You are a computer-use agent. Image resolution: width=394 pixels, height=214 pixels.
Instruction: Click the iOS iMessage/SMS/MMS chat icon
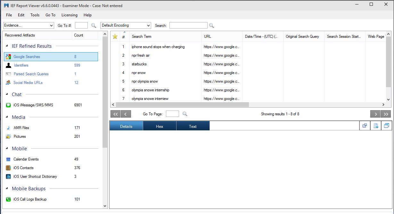8,105
